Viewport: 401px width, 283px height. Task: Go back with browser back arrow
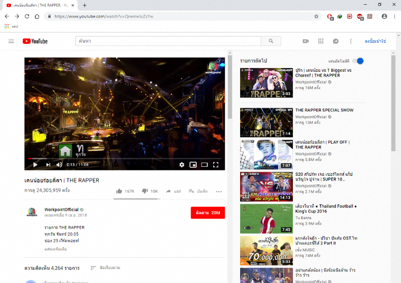[7, 16]
